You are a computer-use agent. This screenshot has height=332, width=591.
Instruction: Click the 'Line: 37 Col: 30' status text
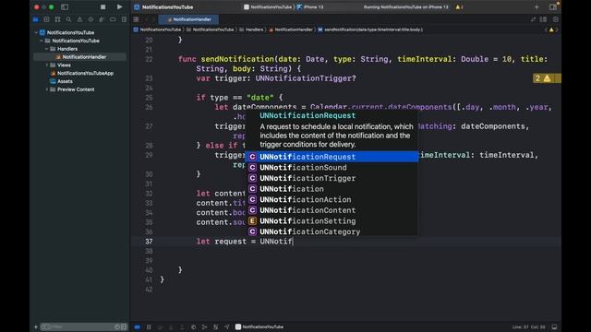coord(528,327)
